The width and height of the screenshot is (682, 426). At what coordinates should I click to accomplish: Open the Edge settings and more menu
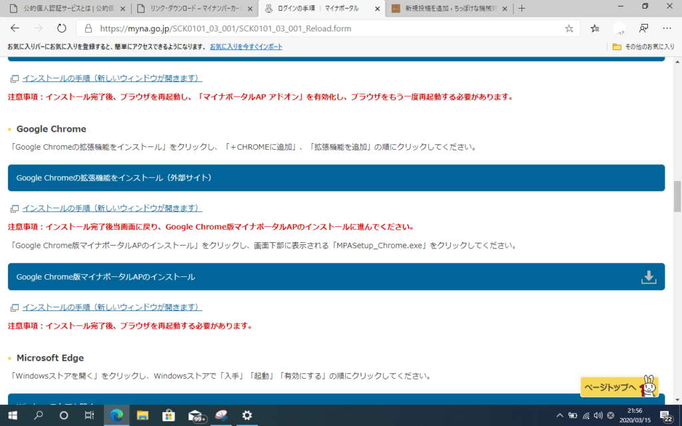pos(667,29)
